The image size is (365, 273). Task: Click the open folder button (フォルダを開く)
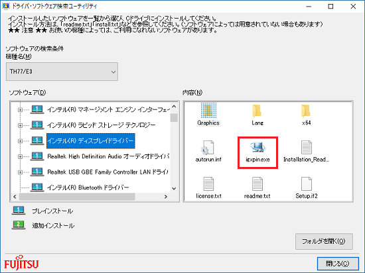[x=324, y=241]
